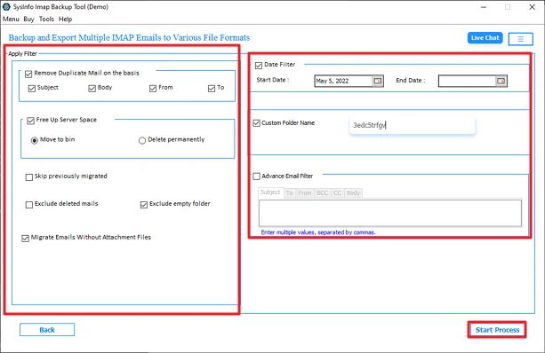This screenshot has height=353, width=545.
Task: Click the Live Chat button
Action: click(485, 38)
